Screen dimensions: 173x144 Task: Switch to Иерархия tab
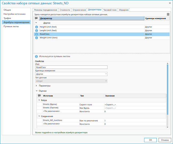tap(124, 10)
